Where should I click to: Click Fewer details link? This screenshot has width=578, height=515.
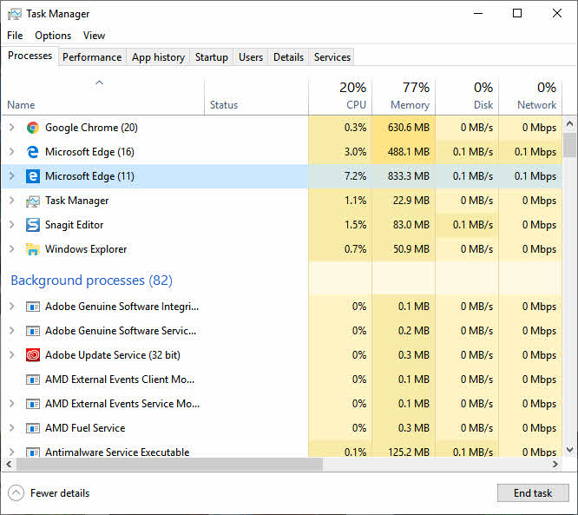(x=60, y=493)
